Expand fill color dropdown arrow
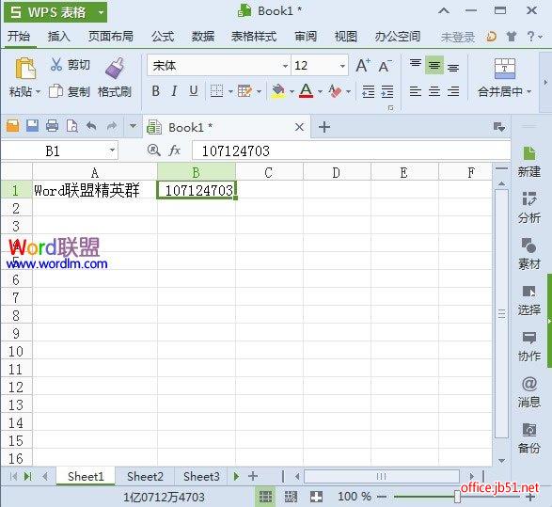 pos(292,91)
